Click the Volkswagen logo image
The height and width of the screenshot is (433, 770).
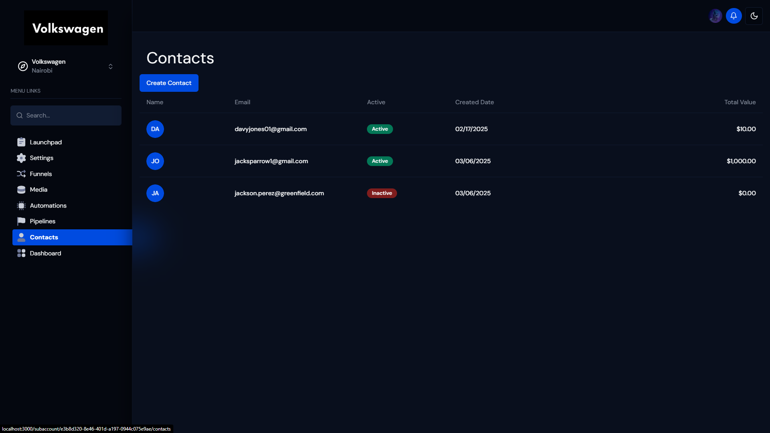click(x=66, y=28)
